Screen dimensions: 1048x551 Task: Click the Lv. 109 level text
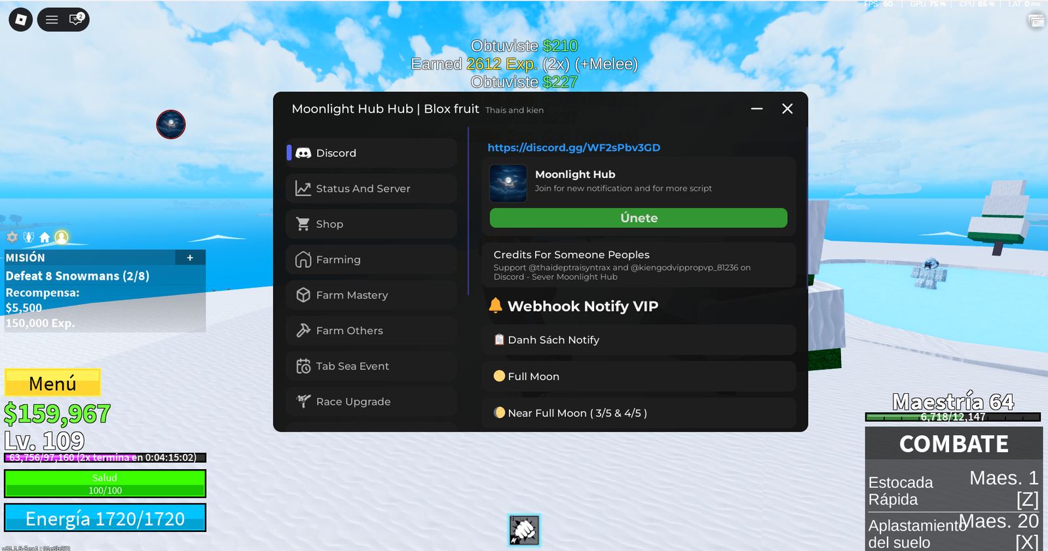[45, 440]
